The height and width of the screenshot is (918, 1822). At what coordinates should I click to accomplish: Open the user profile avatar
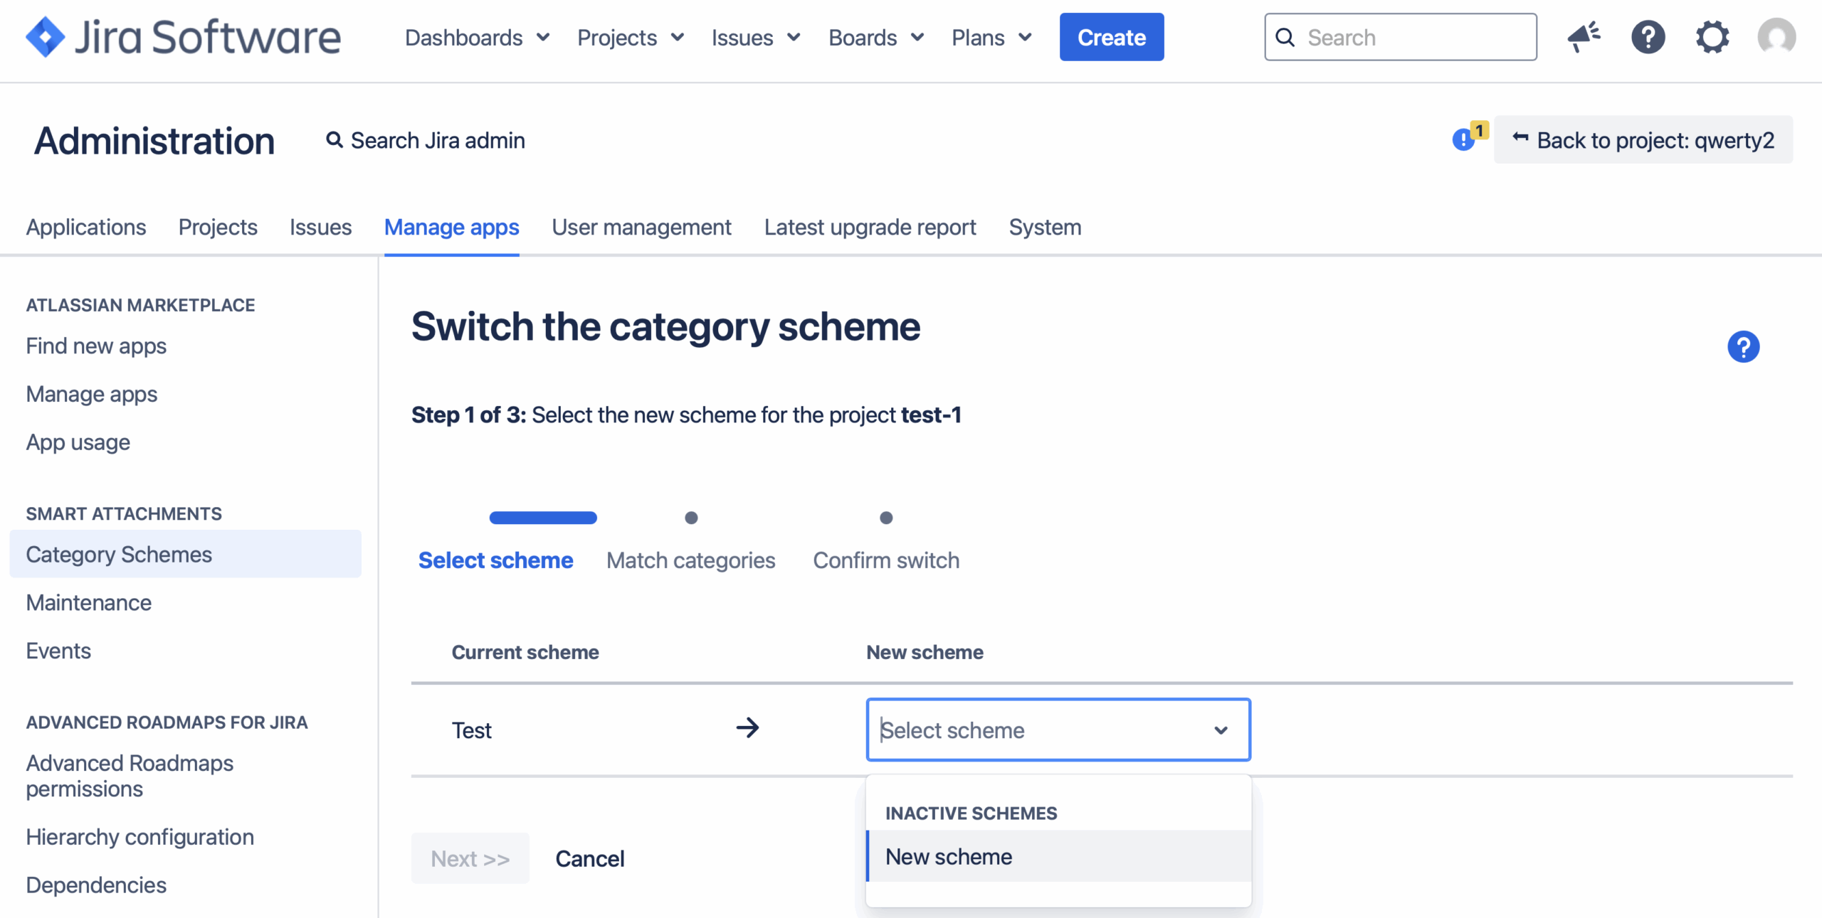[x=1776, y=37]
